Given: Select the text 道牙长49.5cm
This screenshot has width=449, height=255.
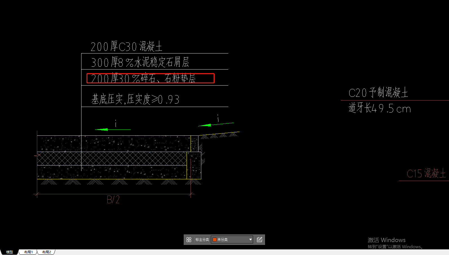Looking at the screenshot, I should tap(380, 108).
